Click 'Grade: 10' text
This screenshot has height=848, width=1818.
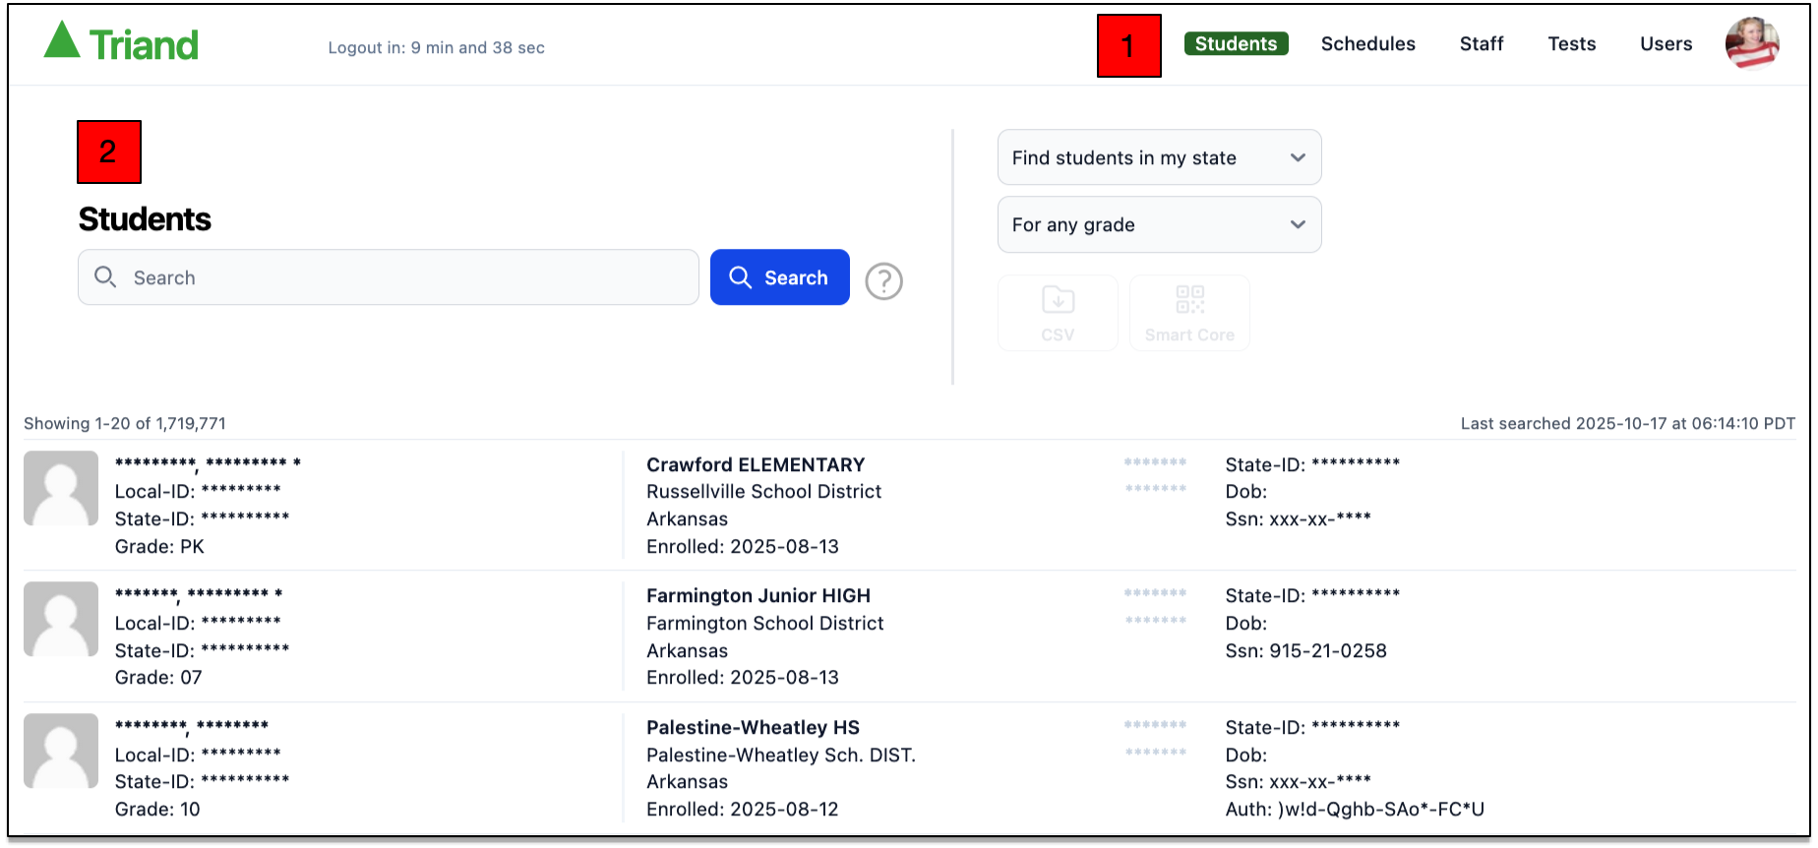coord(157,809)
